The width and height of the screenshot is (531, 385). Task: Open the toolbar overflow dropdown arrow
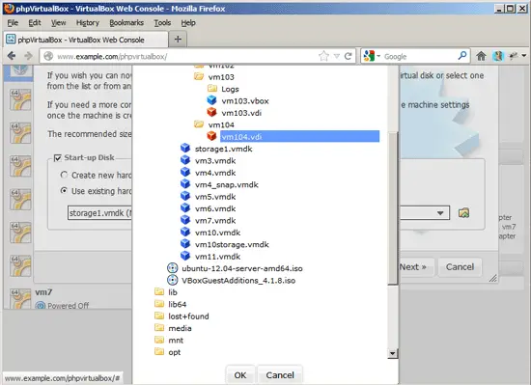[524, 56]
